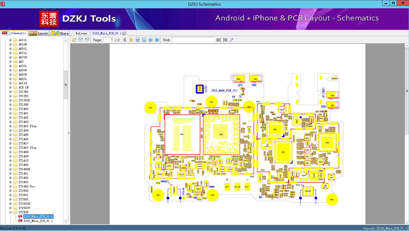Expand the IT1407 Plus folder

pos(10,148)
